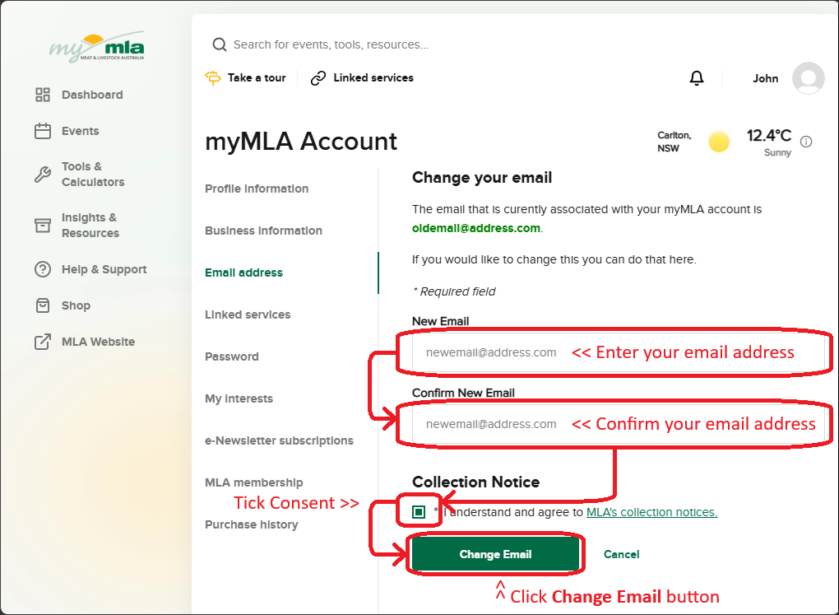This screenshot has height=615, width=839.
Task: Select Purchase history tab
Action: point(252,524)
